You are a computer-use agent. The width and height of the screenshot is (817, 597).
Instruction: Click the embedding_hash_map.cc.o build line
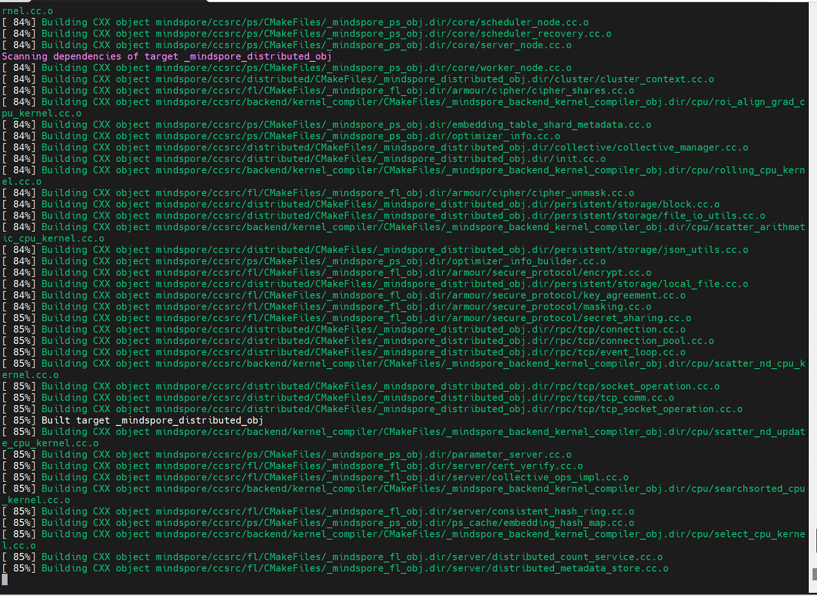(x=318, y=524)
